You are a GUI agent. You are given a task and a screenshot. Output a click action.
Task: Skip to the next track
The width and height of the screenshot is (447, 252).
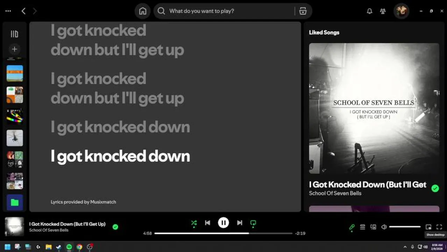click(x=240, y=223)
